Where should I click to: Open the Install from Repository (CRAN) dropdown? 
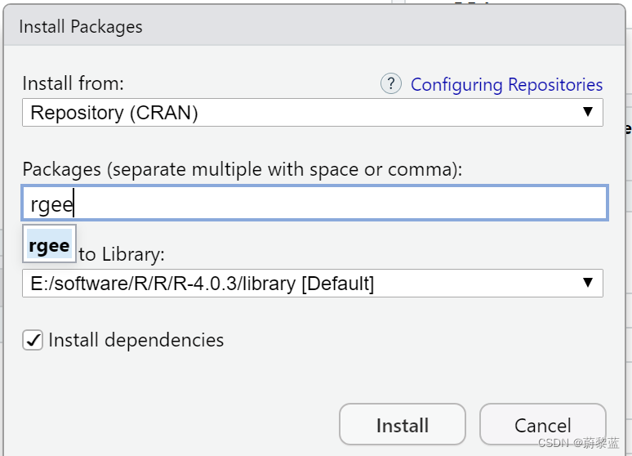[313, 112]
